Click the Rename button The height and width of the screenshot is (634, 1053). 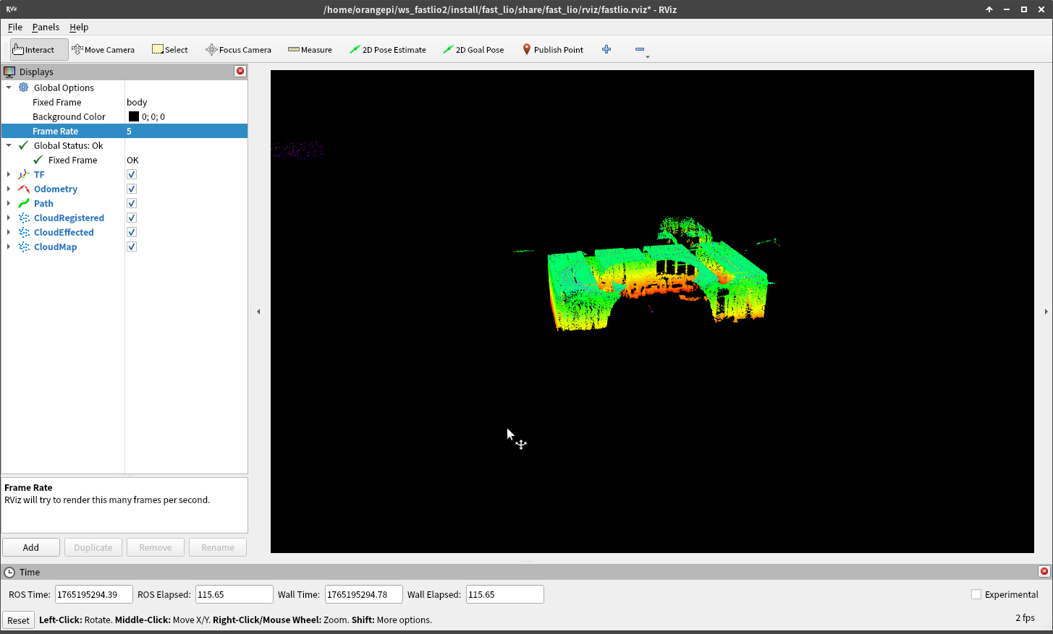(218, 547)
